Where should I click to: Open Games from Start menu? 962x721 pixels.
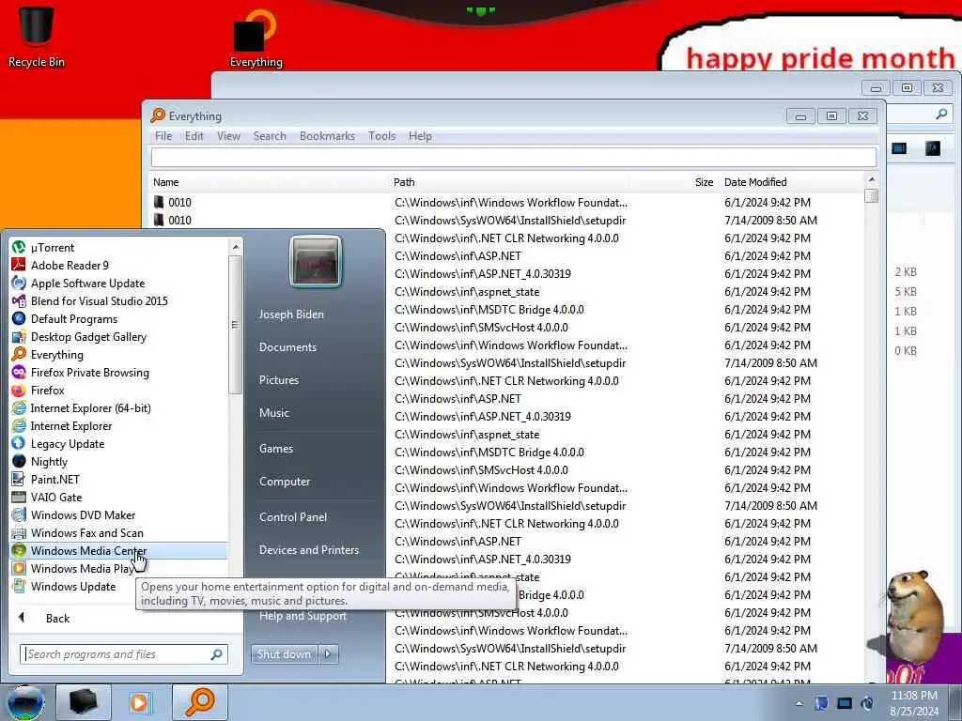276,448
